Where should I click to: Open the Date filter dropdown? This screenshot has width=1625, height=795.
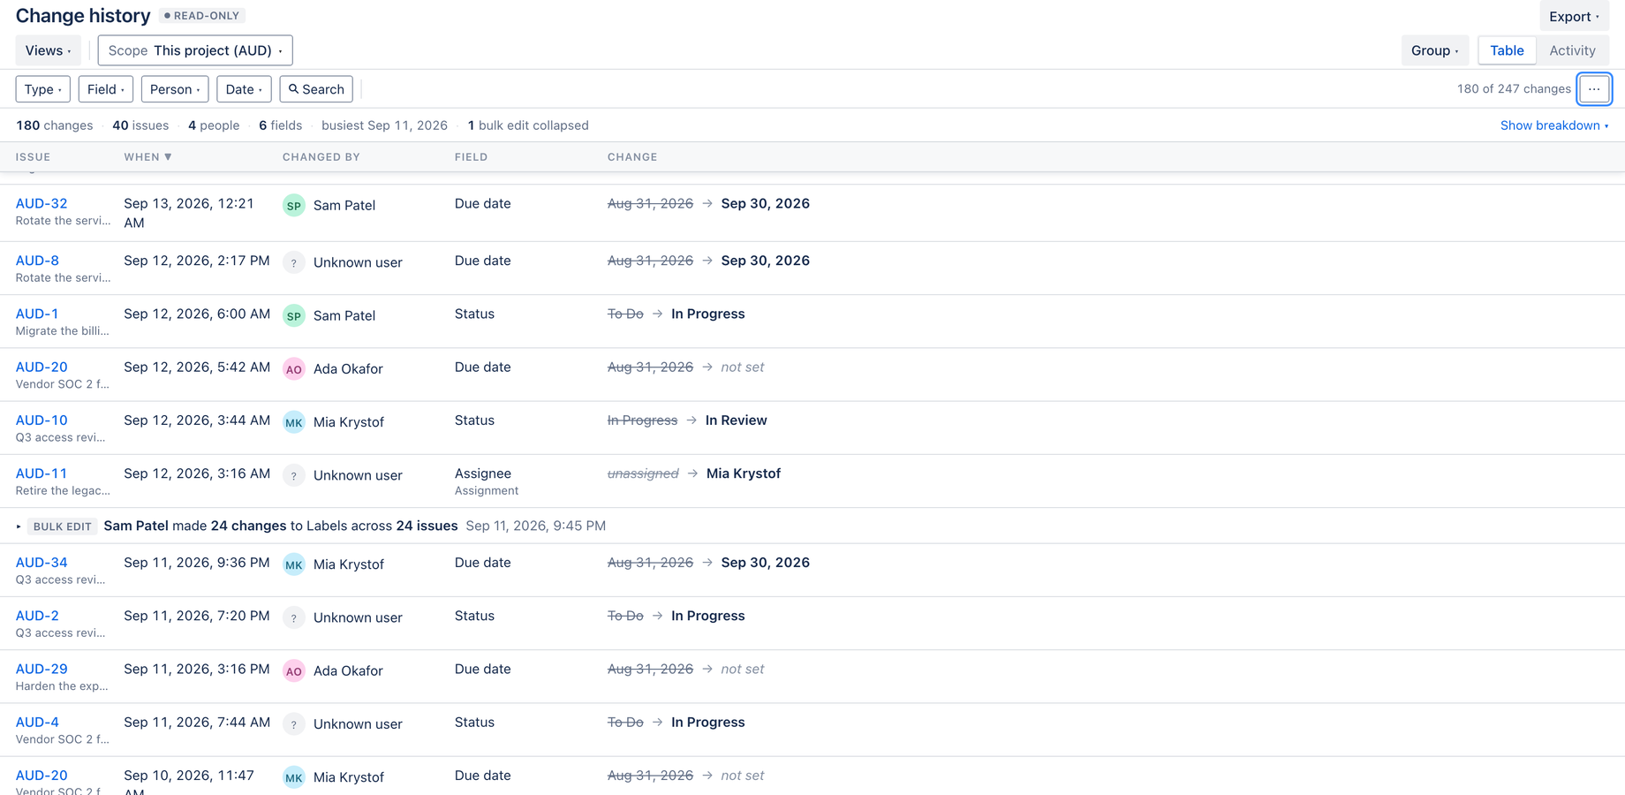click(x=244, y=89)
